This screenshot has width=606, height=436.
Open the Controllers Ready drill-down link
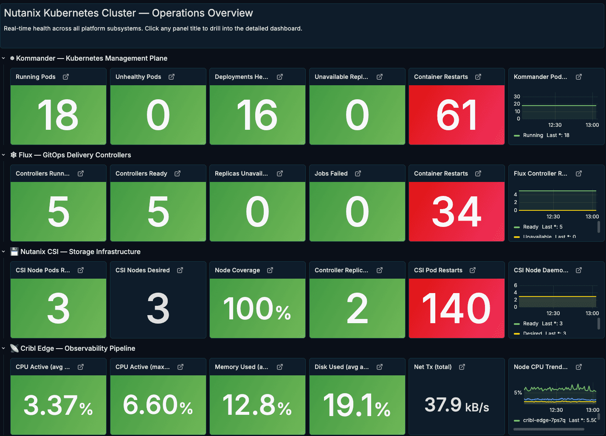click(178, 173)
